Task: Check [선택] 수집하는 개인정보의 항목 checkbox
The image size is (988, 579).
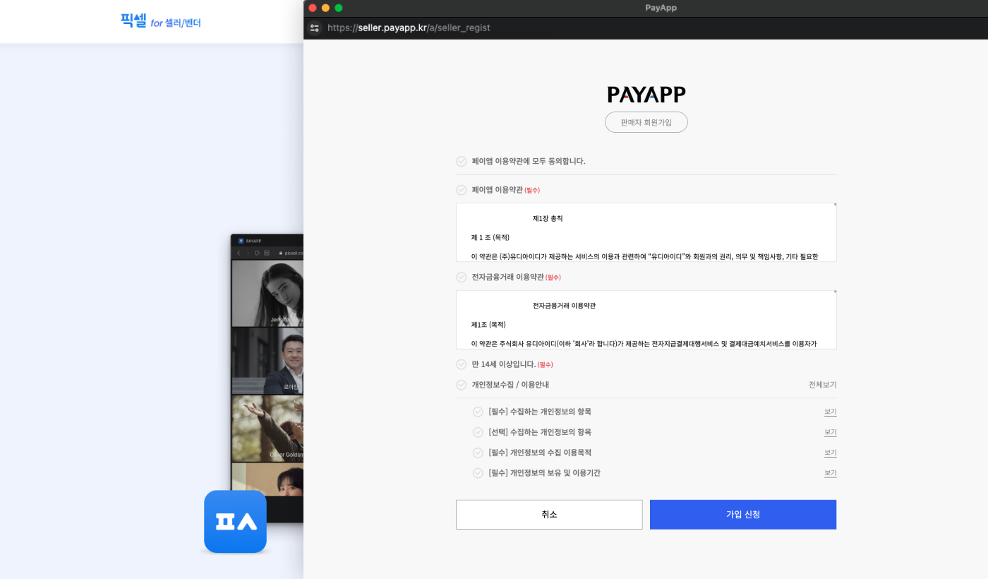Action: [478, 432]
